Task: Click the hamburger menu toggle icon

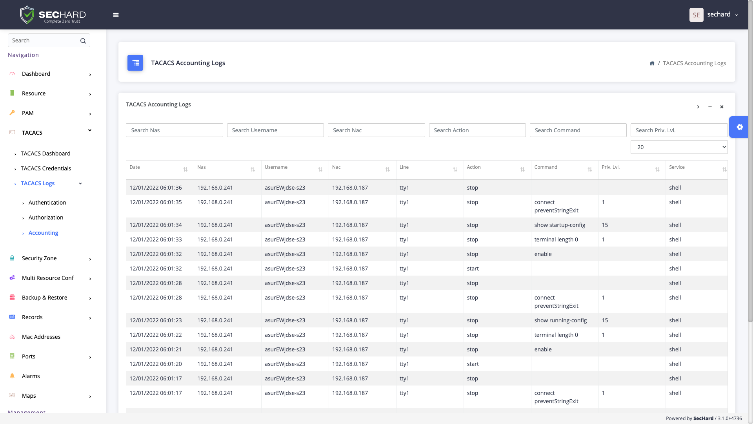Action: pyautogui.click(x=116, y=15)
